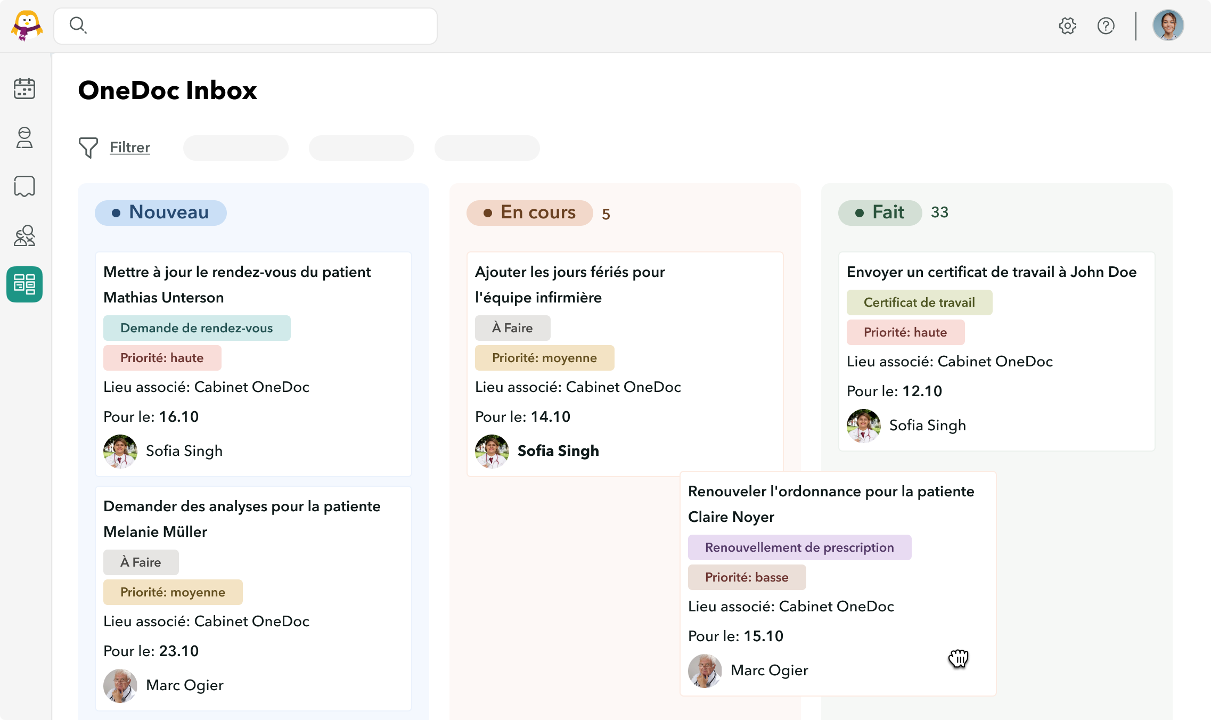Image resolution: width=1211 pixels, height=720 pixels.
Task: Click Marc Ogier avatar on Claire Noyer card
Action: [705, 670]
